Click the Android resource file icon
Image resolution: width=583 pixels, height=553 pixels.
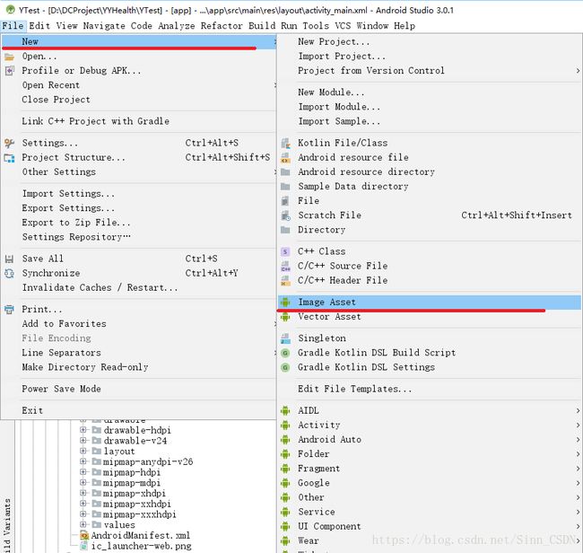(x=285, y=157)
